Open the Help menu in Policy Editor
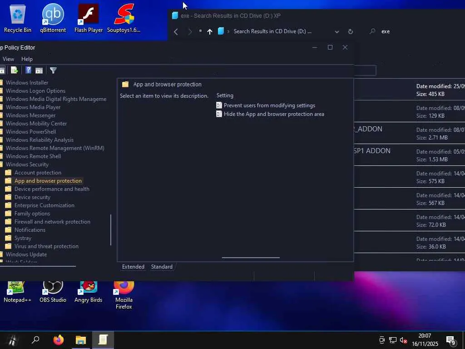This screenshot has width=465, height=349. [x=27, y=59]
